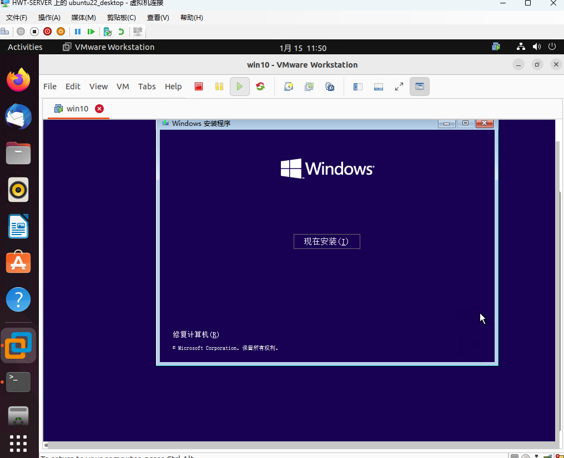Open Trash from dock
Image resolution: width=564 pixels, height=458 pixels.
click(18, 416)
